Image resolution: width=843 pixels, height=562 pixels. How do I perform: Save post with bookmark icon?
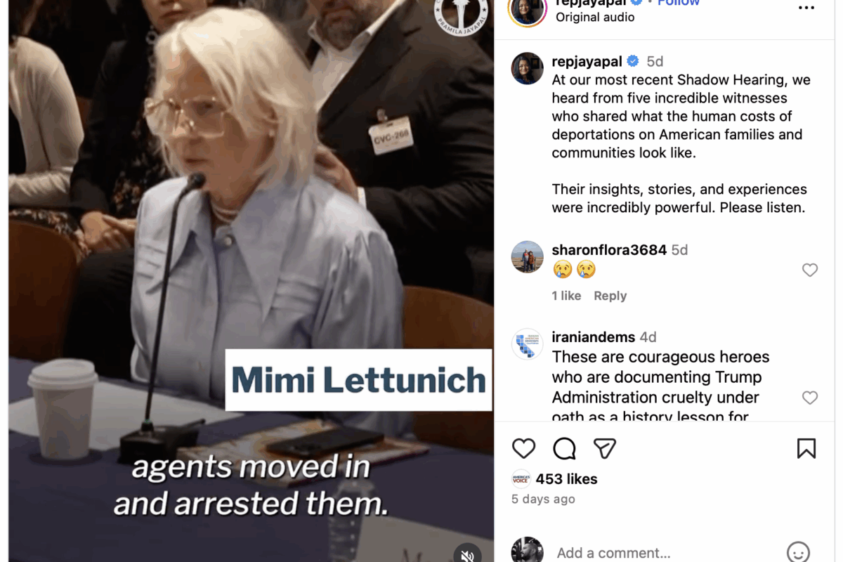point(806,448)
